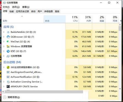123x102 pixels.
Task: Click the Task Manager title bar icon
Action: (4, 3)
